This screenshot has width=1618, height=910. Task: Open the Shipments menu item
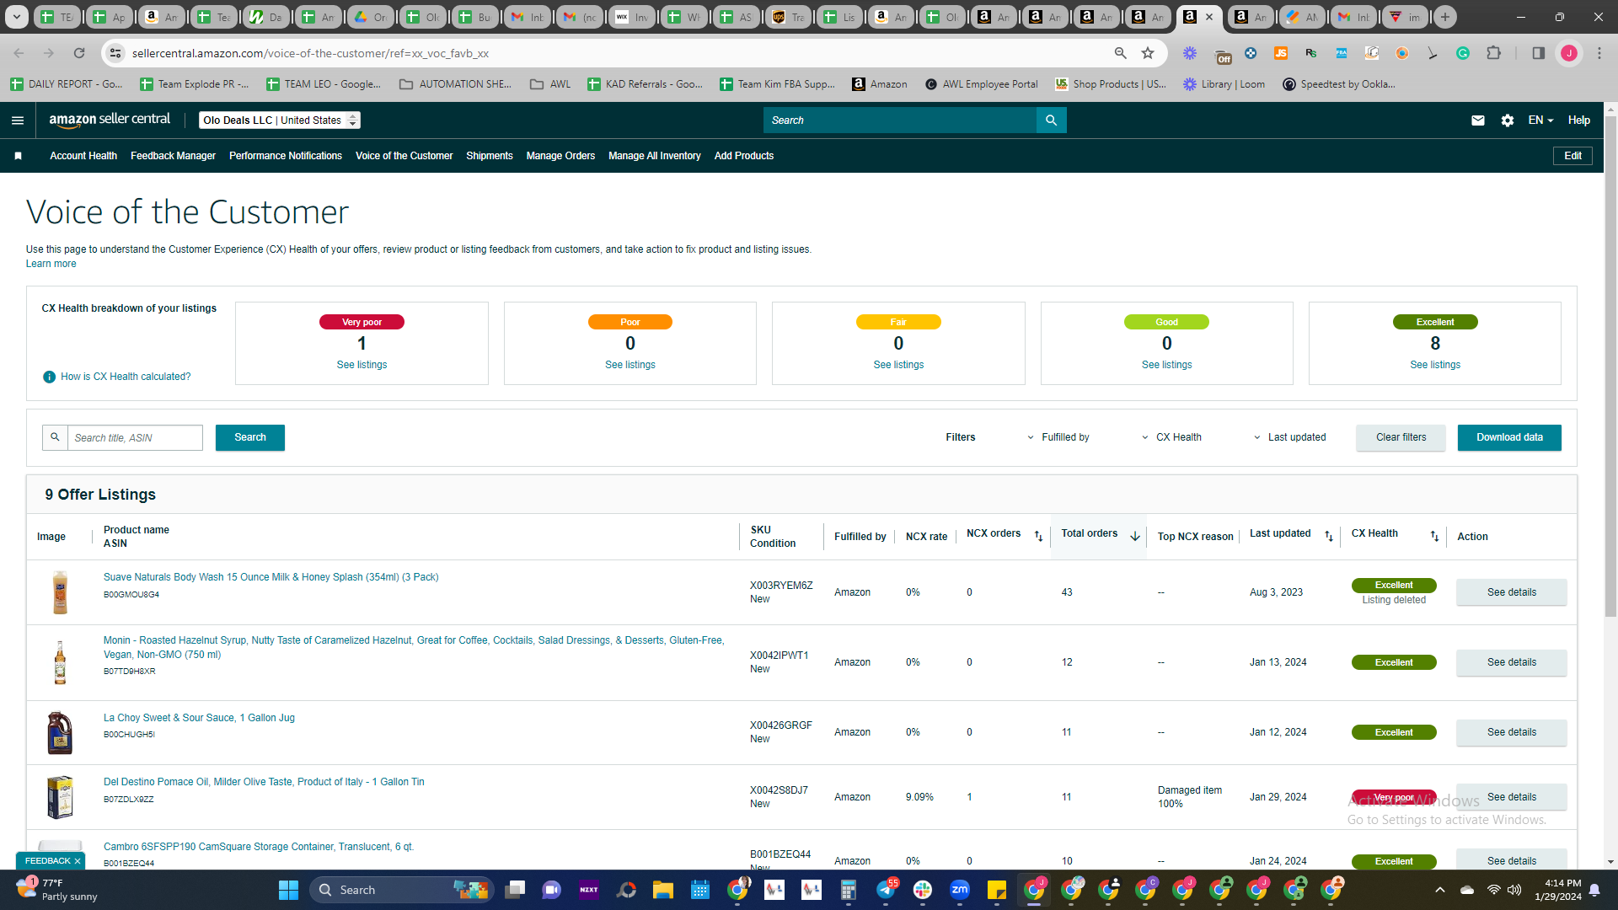[x=490, y=156]
